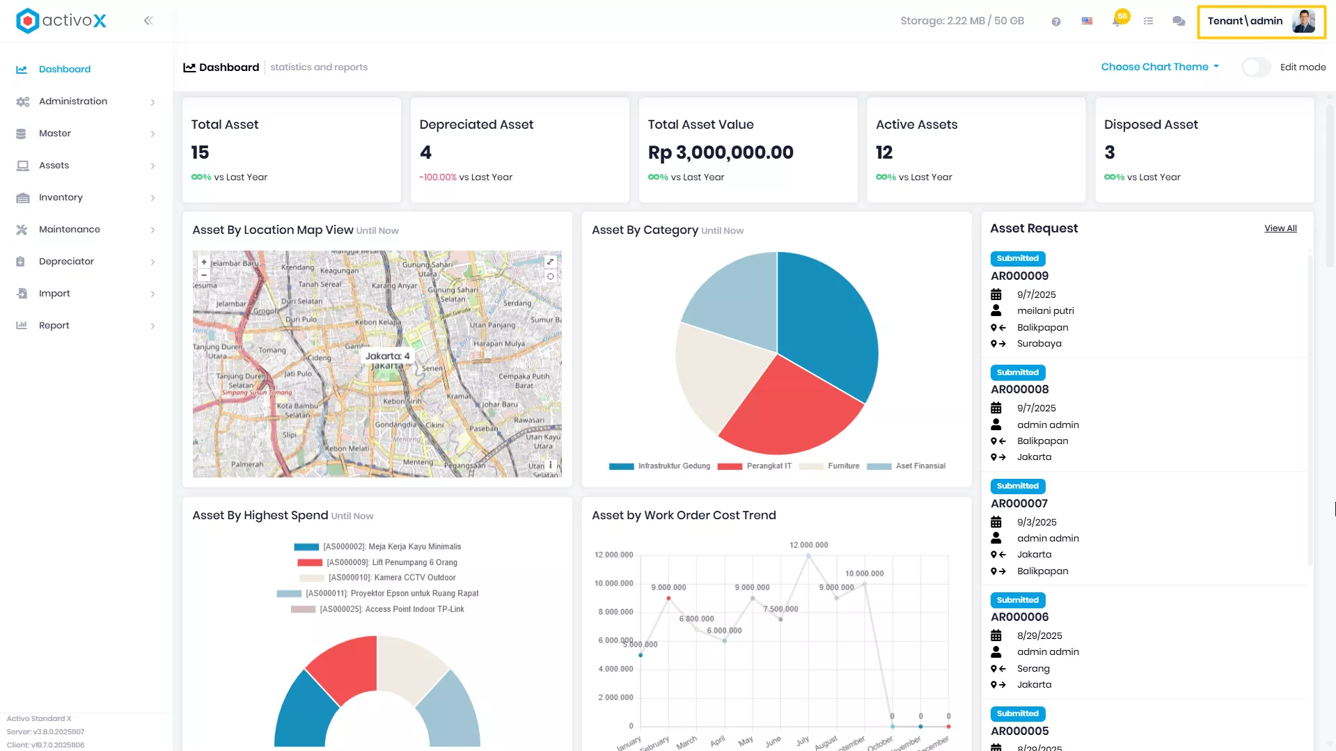Click the Access Point Indoor TP-Link legend swatch
Image resolution: width=1336 pixels, height=751 pixels.
(303, 610)
